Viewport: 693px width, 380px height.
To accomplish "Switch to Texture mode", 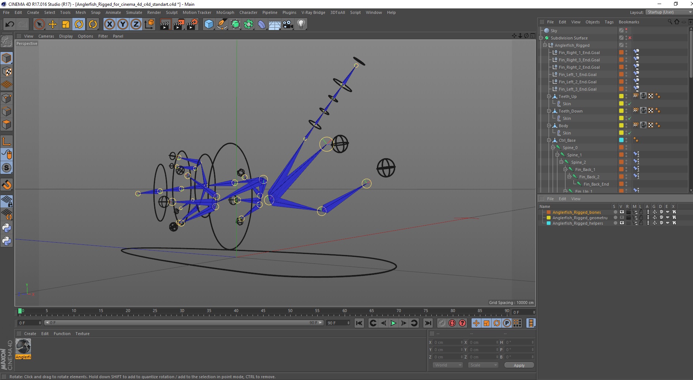I will pyautogui.click(x=7, y=72).
